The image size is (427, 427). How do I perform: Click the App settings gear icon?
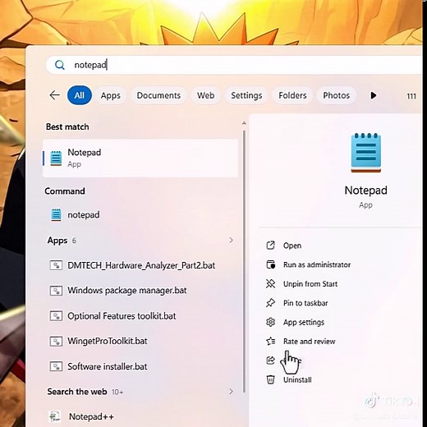coord(270,322)
